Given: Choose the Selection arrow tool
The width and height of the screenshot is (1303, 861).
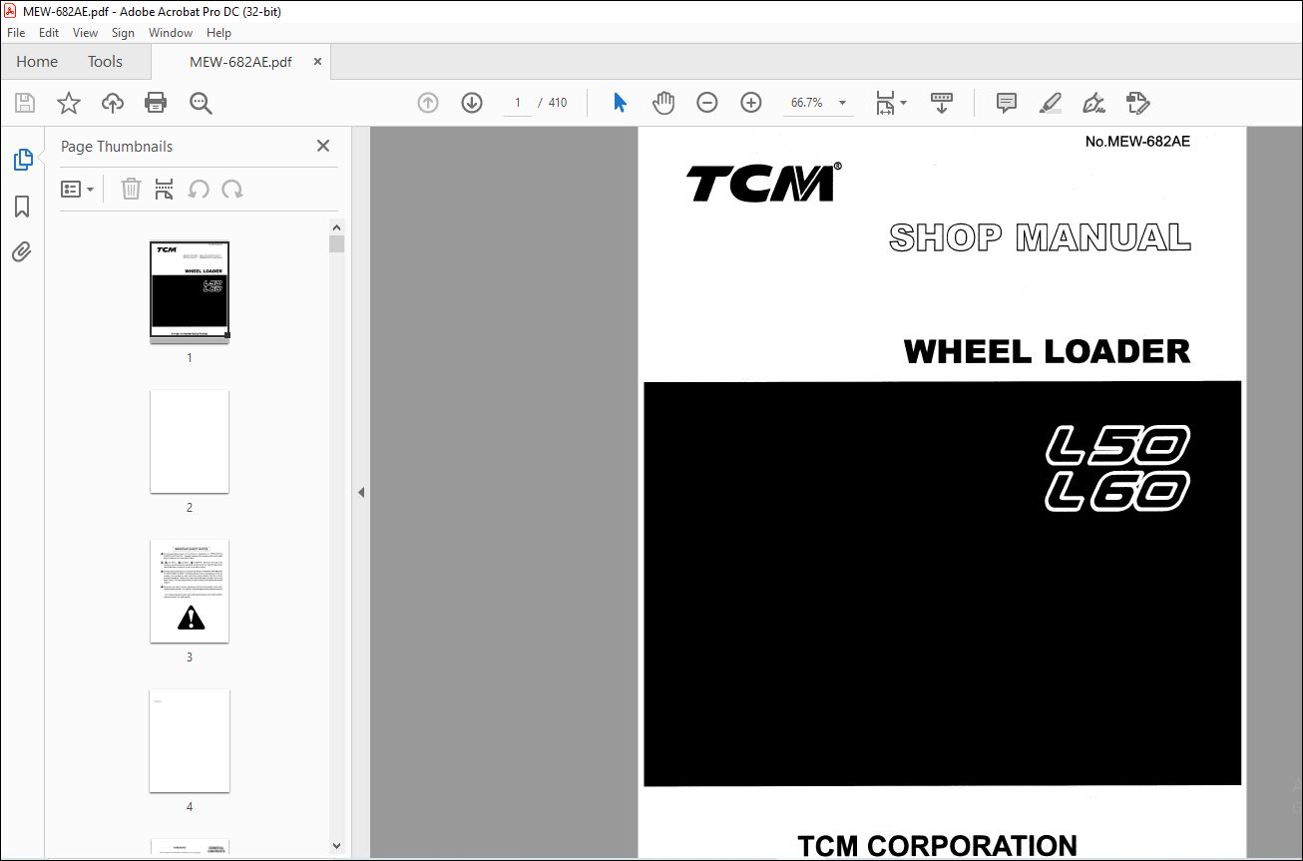Looking at the screenshot, I should click(x=620, y=103).
